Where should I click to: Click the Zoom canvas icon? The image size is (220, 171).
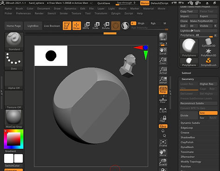click(x=163, y=61)
